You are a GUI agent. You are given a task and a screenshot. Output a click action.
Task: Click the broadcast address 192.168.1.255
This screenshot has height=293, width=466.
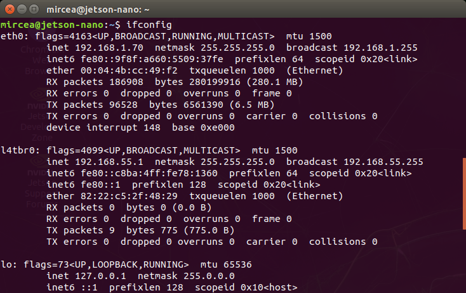pyautogui.click(x=380, y=48)
